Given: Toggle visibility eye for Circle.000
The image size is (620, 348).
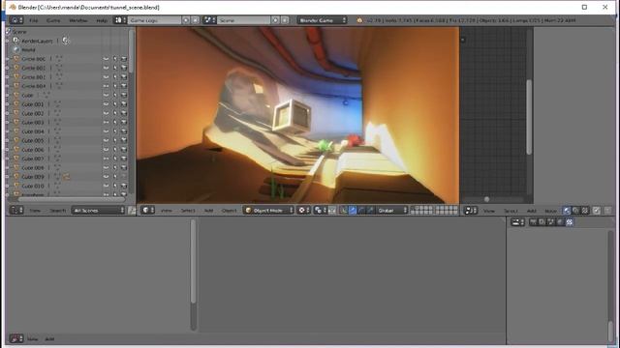Looking at the screenshot, I should 106,59.
